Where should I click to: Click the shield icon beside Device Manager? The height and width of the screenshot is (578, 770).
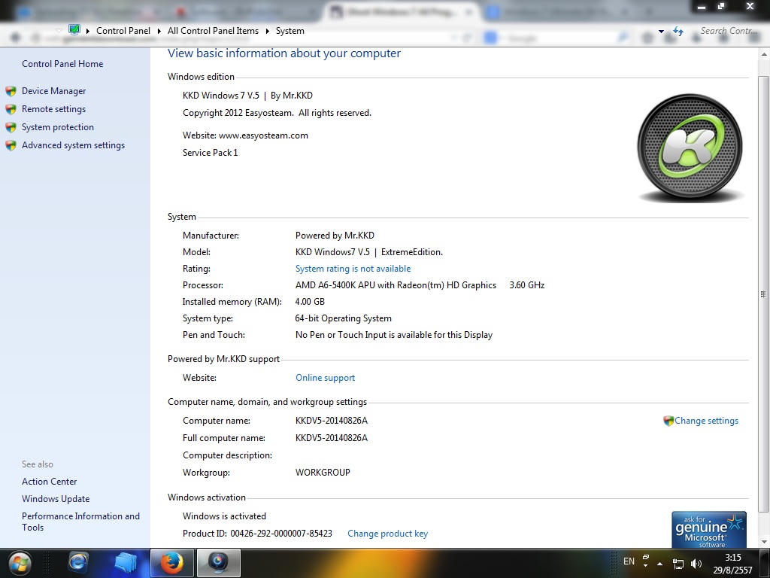pyautogui.click(x=11, y=91)
